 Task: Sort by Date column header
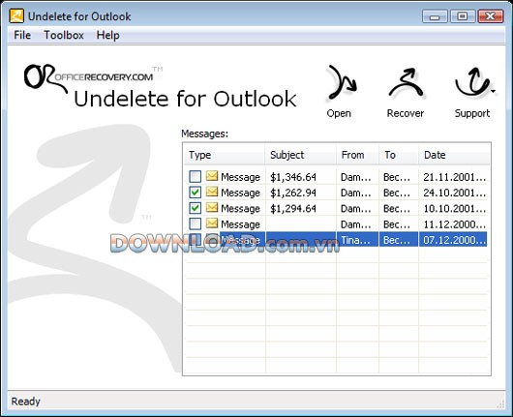454,155
